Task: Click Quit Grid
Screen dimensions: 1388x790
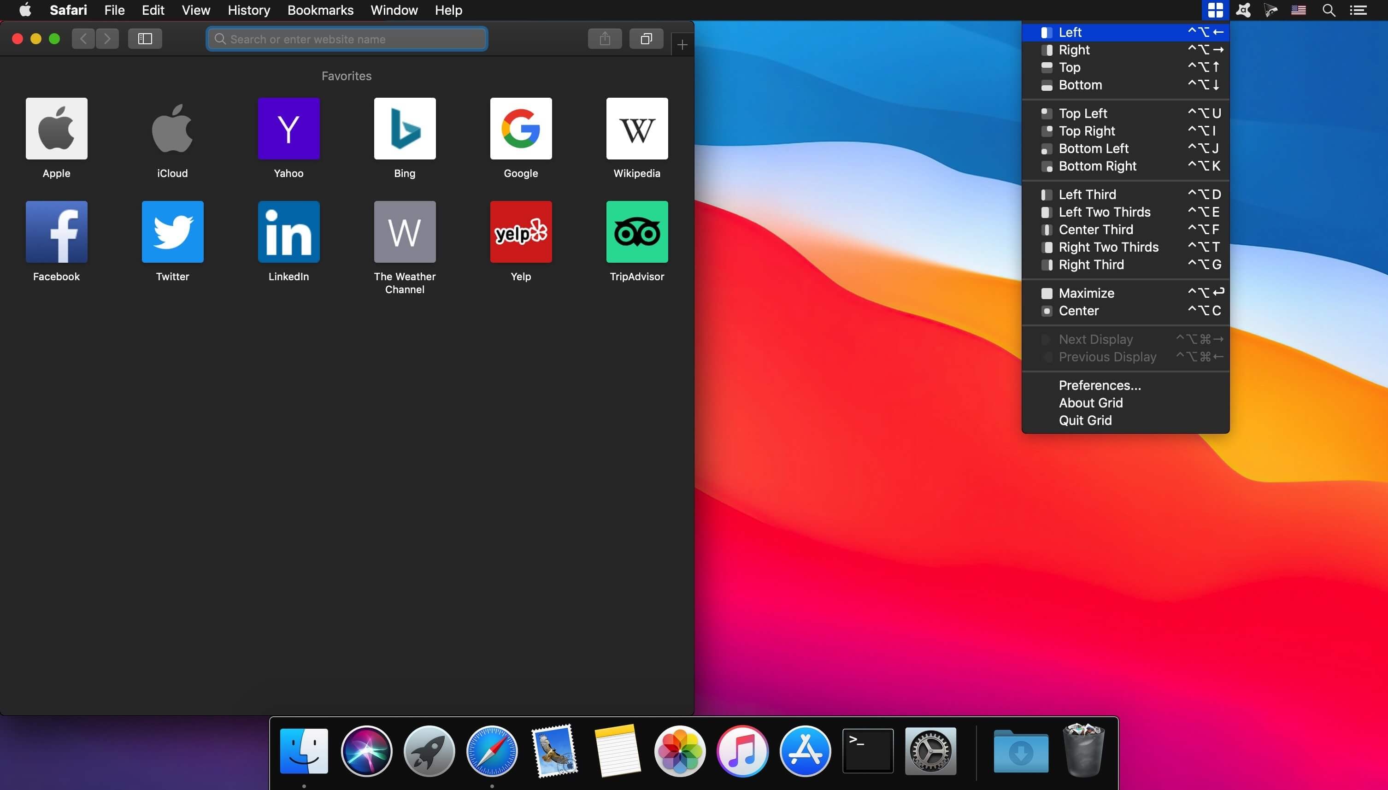Action: [x=1085, y=420]
